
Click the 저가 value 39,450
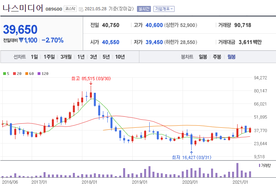click(x=154, y=42)
